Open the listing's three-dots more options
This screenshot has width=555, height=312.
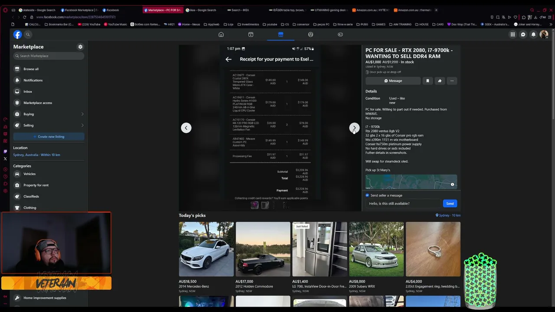coord(452,81)
